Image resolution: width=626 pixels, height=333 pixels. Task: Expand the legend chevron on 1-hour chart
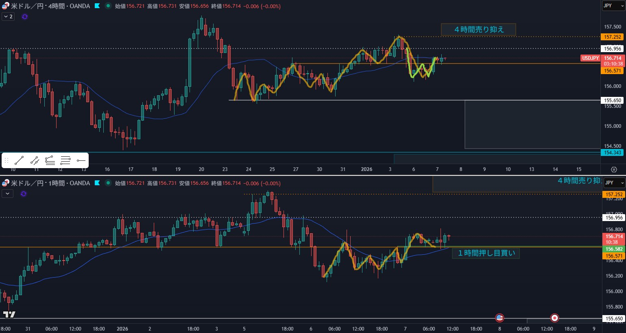8,194
